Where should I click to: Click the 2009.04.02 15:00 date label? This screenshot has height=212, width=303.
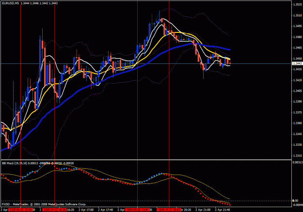click(x=20, y=210)
